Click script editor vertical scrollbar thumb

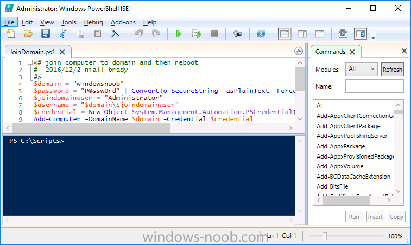[300, 79]
